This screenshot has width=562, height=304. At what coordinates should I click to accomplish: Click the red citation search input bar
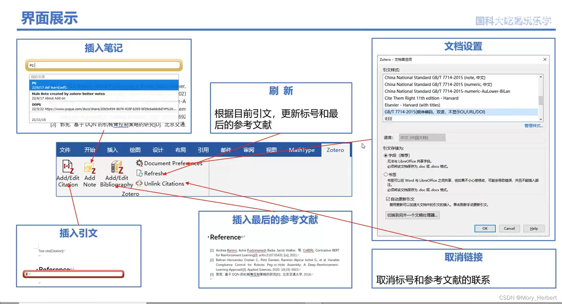(x=74, y=274)
